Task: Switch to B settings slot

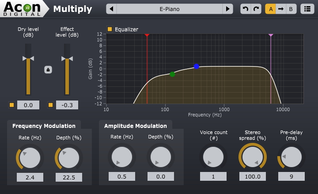Action: [291, 9]
